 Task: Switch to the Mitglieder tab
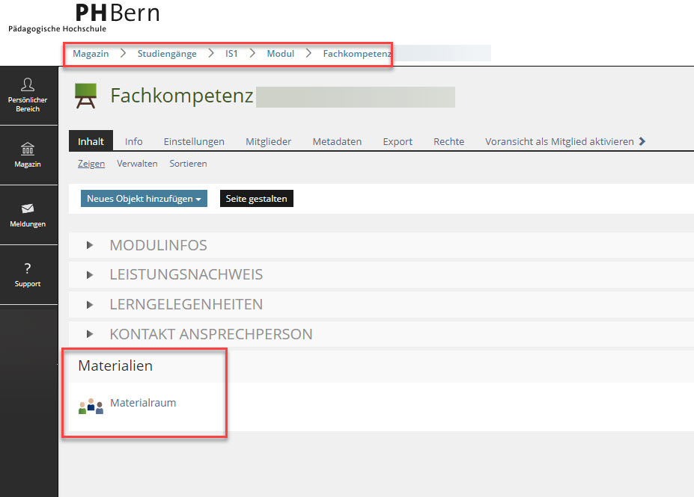[268, 141]
